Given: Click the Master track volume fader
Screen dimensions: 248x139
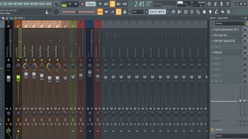Looking at the screenshot, I should [x=9, y=78].
